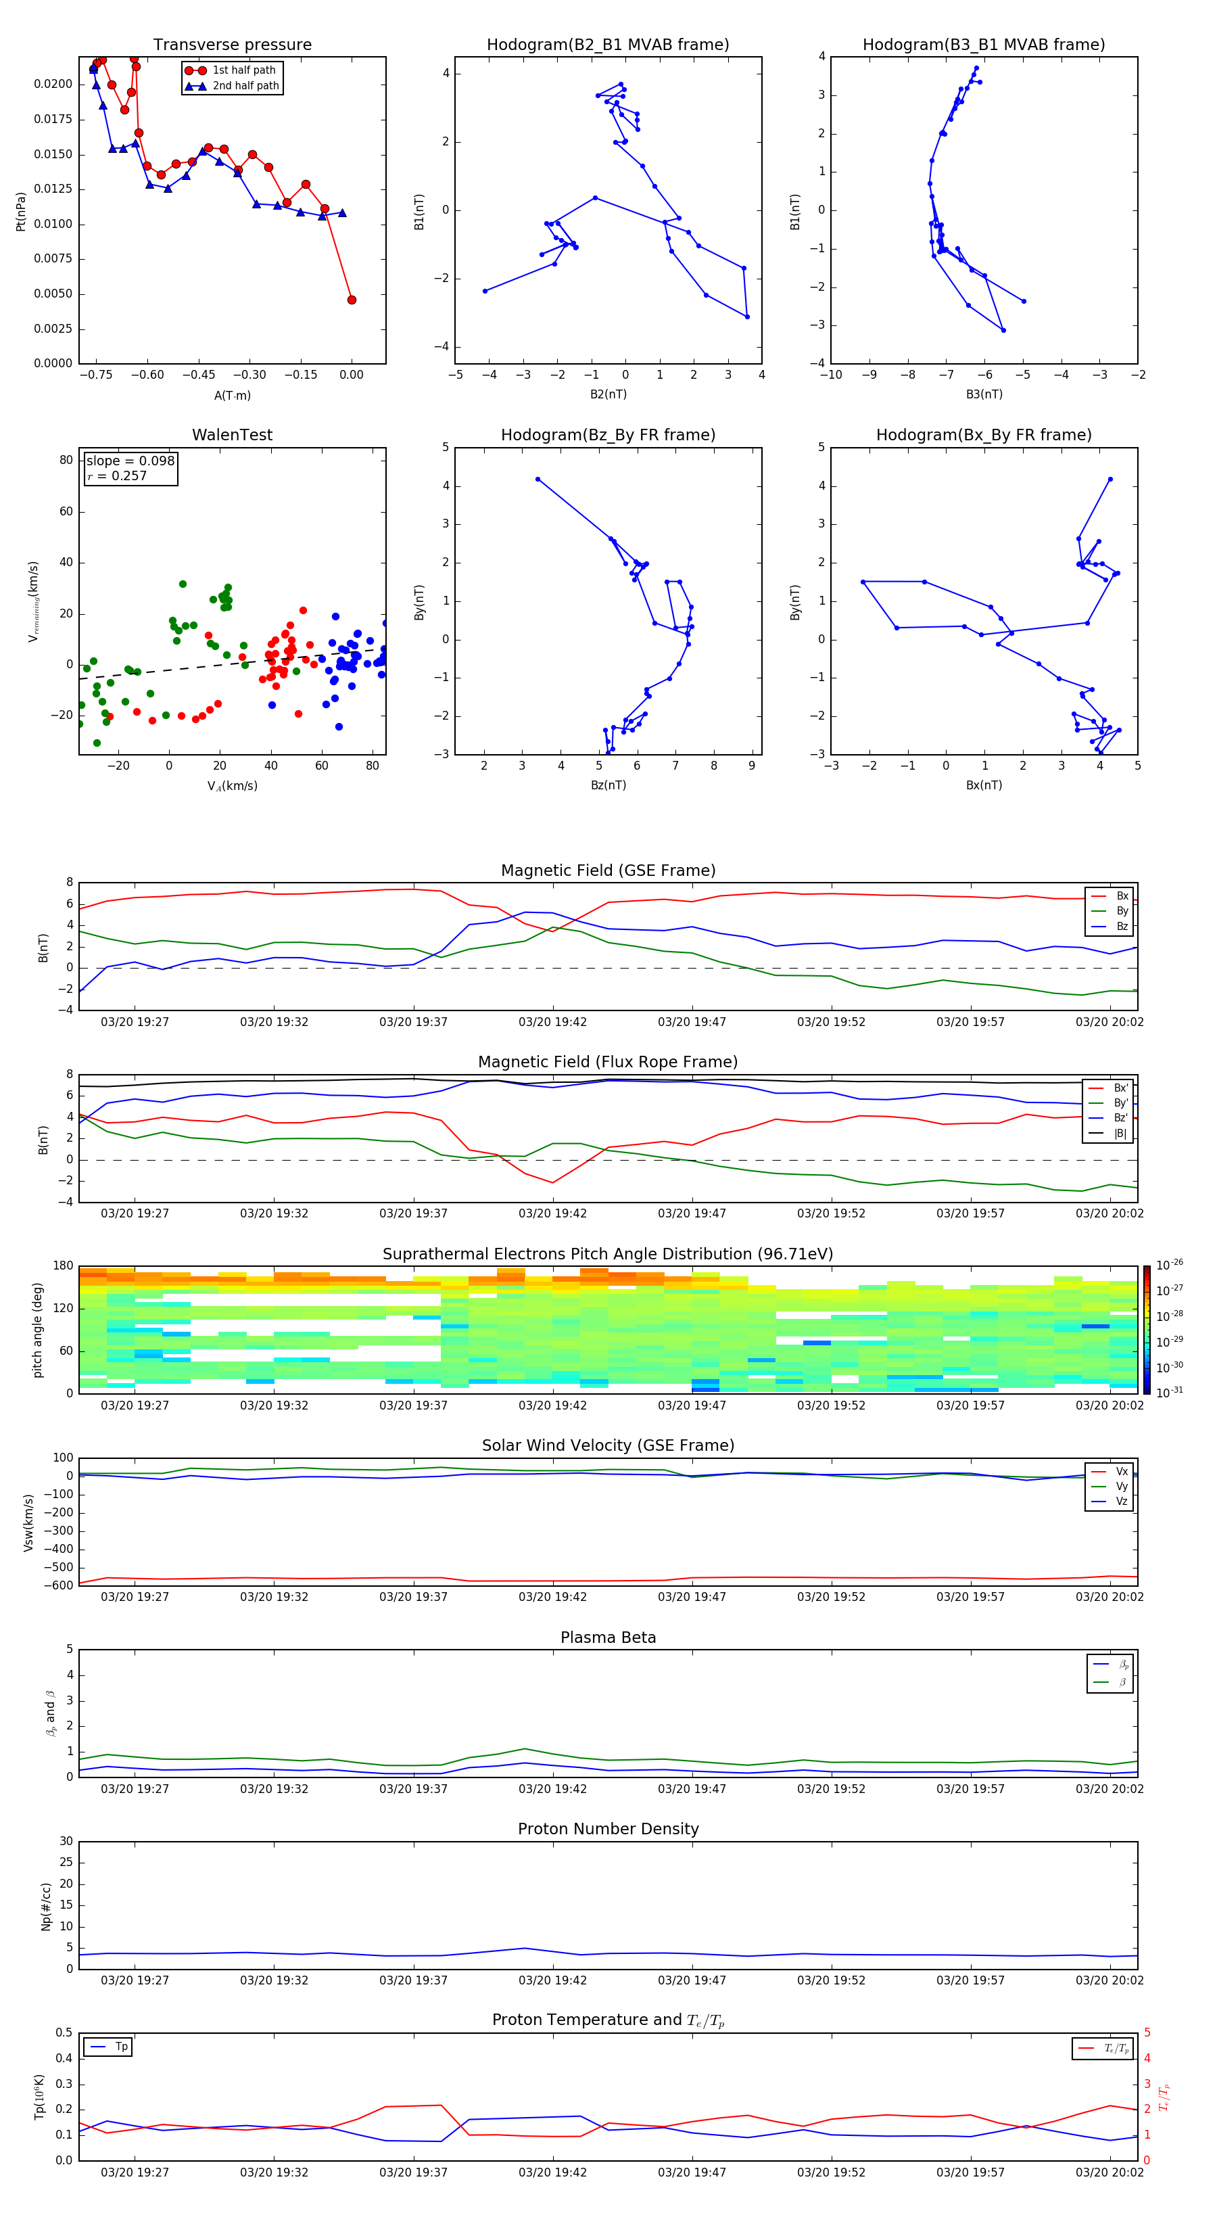Click the 10^-26 colorbar label

(1170, 1265)
